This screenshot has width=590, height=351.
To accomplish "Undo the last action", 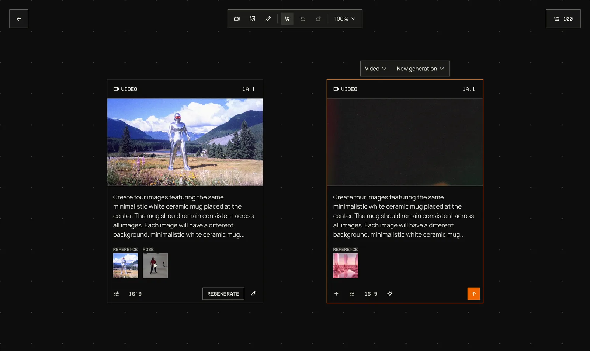I will pyautogui.click(x=303, y=19).
